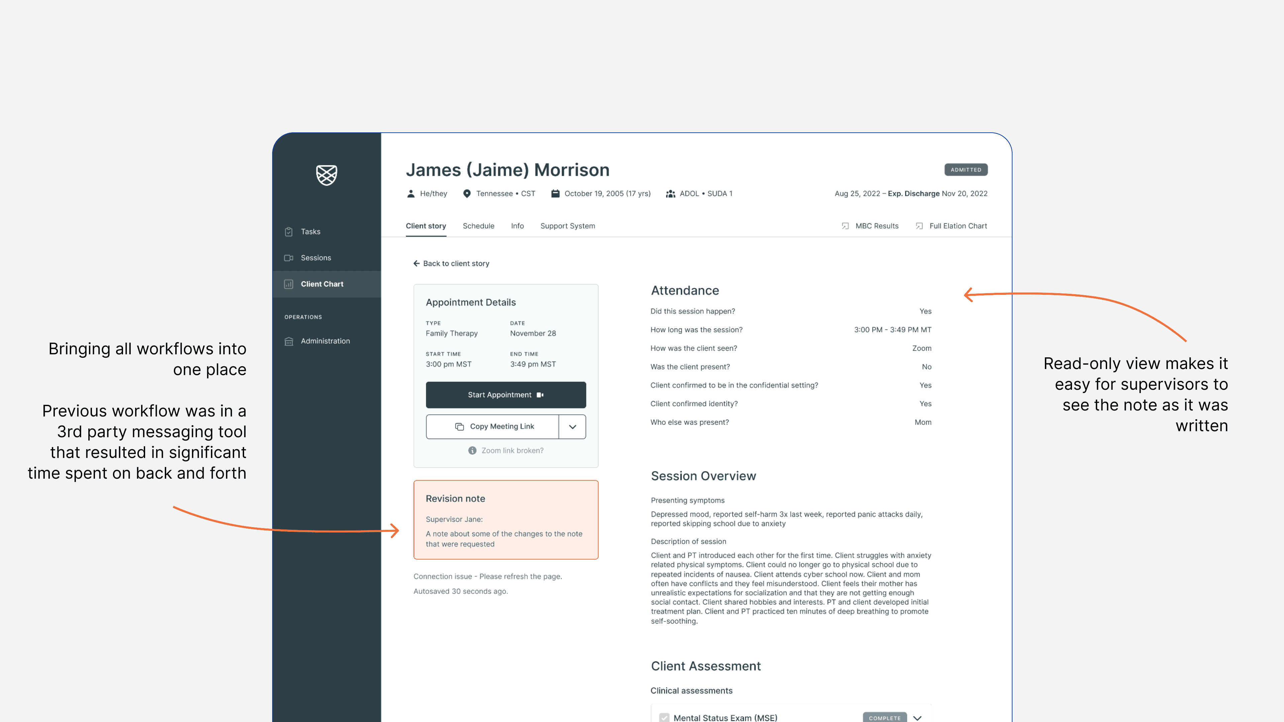
Task: Click the info icon by Zoom link broken
Action: pos(472,451)
